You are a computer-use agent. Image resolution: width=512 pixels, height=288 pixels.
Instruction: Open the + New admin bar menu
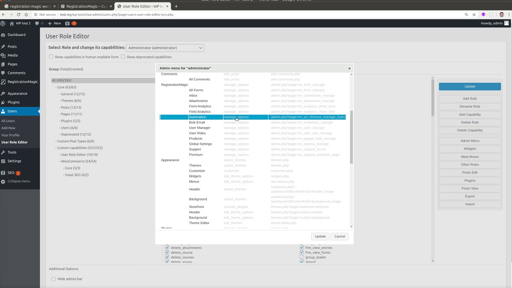[54, 23]
